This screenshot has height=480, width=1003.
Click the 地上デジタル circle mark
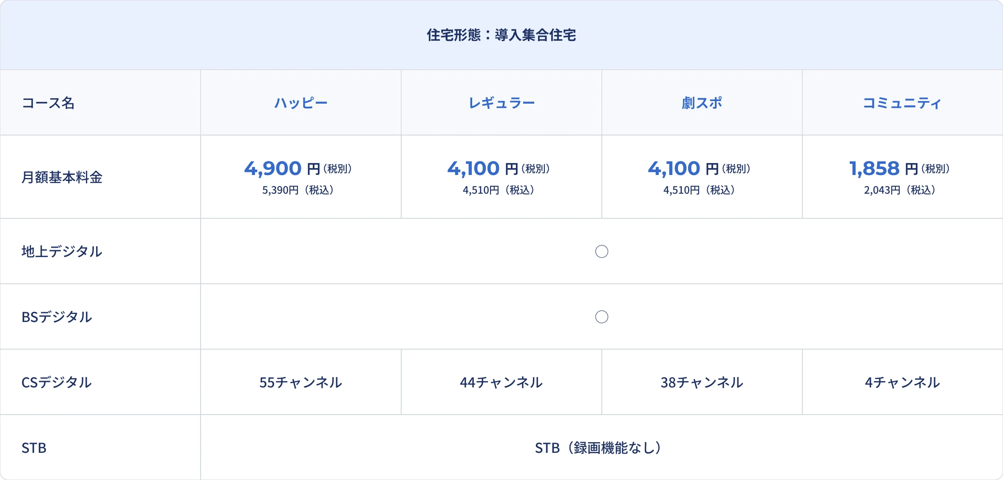[601, 251]
